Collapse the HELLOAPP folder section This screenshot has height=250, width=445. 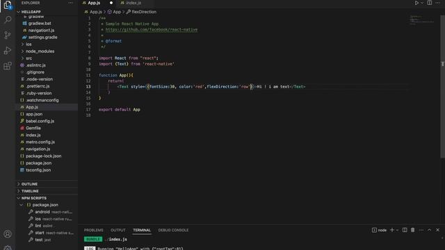click(47, 12)
